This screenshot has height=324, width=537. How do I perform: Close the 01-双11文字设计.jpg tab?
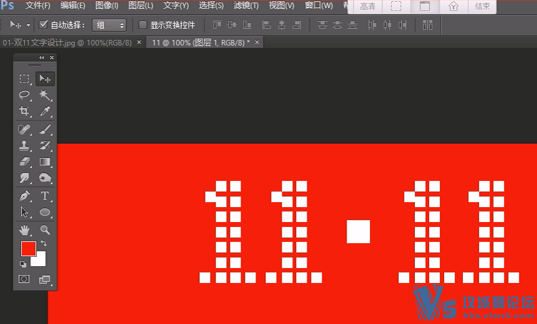coord(139,42)
